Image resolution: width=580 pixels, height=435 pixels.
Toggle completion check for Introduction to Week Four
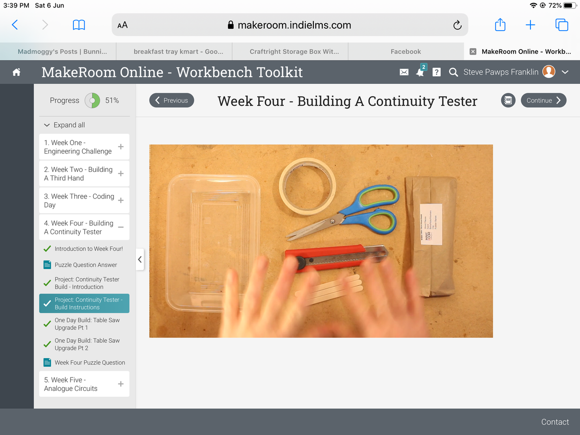click(x=47, y=249)
